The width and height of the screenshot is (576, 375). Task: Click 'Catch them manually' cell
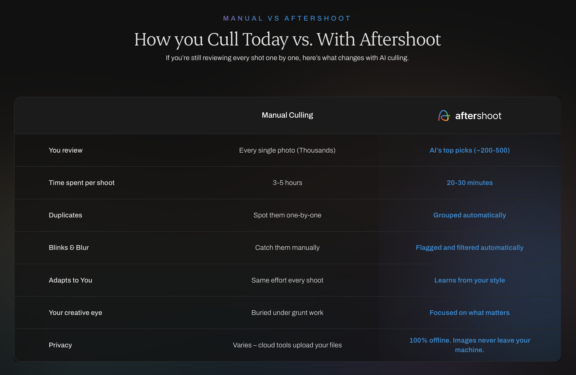(287, 248)
